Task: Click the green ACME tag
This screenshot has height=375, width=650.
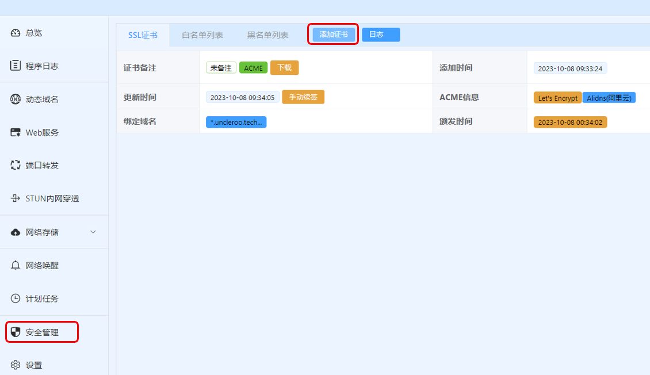Action: click(x=253, y=68)
